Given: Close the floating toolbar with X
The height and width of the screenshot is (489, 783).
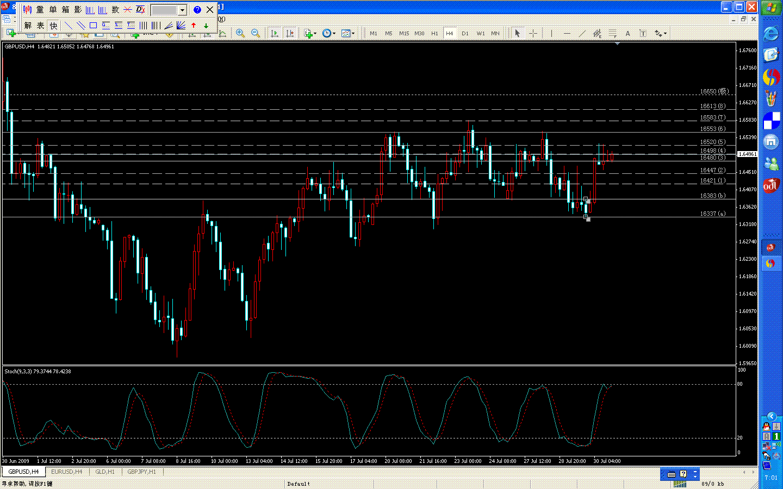Looking at the screenshot, I should click(x=210, y=10).
